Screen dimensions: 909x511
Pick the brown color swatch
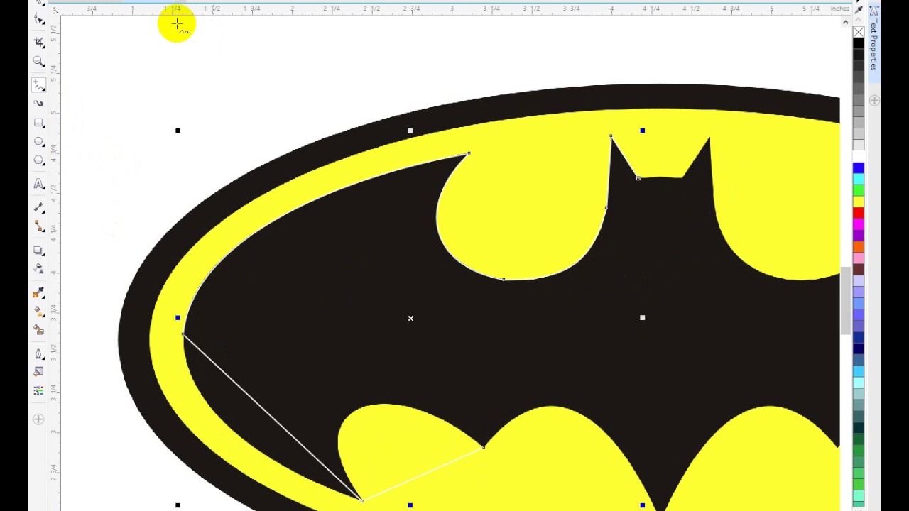pyautogui.click(x=859, y=270)
